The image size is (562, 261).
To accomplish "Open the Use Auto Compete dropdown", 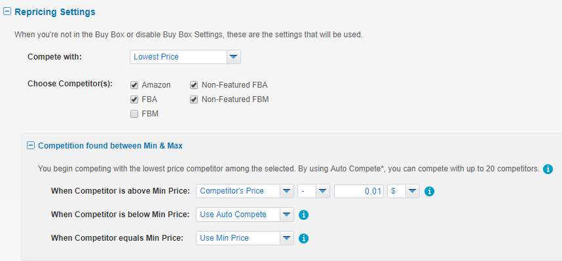I will tap(245, 215).
